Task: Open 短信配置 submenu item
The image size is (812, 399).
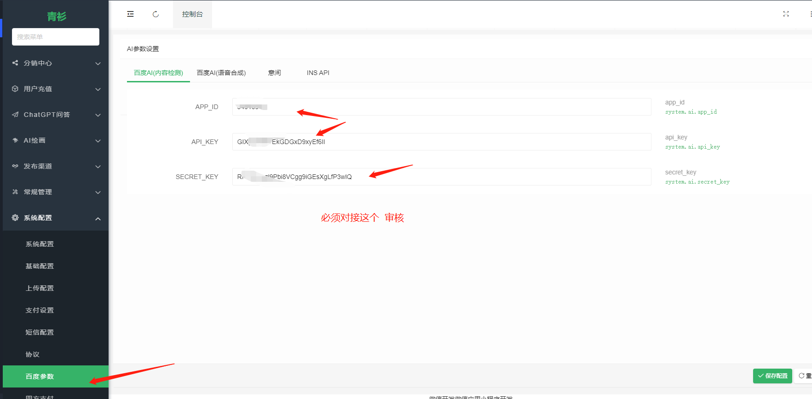Action: coord(56,332)
